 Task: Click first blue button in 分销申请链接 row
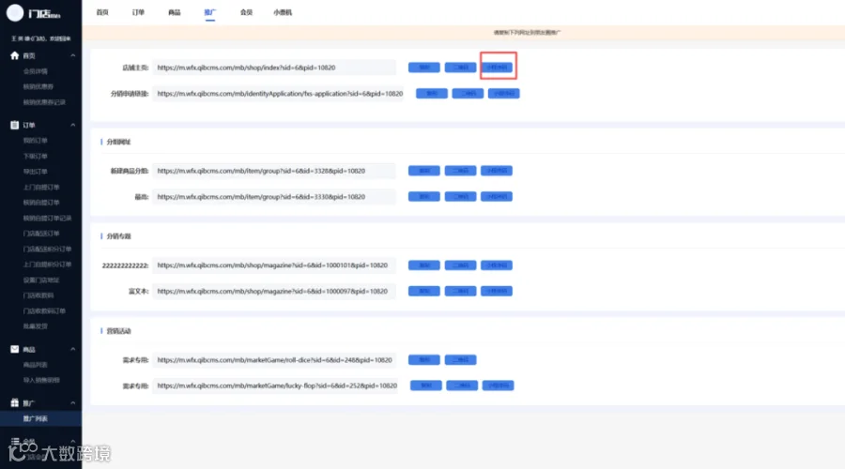(432, 93)
